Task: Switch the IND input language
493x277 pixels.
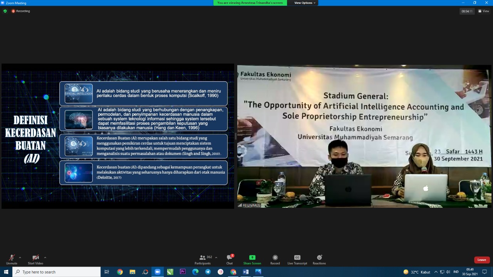Action: pyautogui.click(x=456, y=272)
